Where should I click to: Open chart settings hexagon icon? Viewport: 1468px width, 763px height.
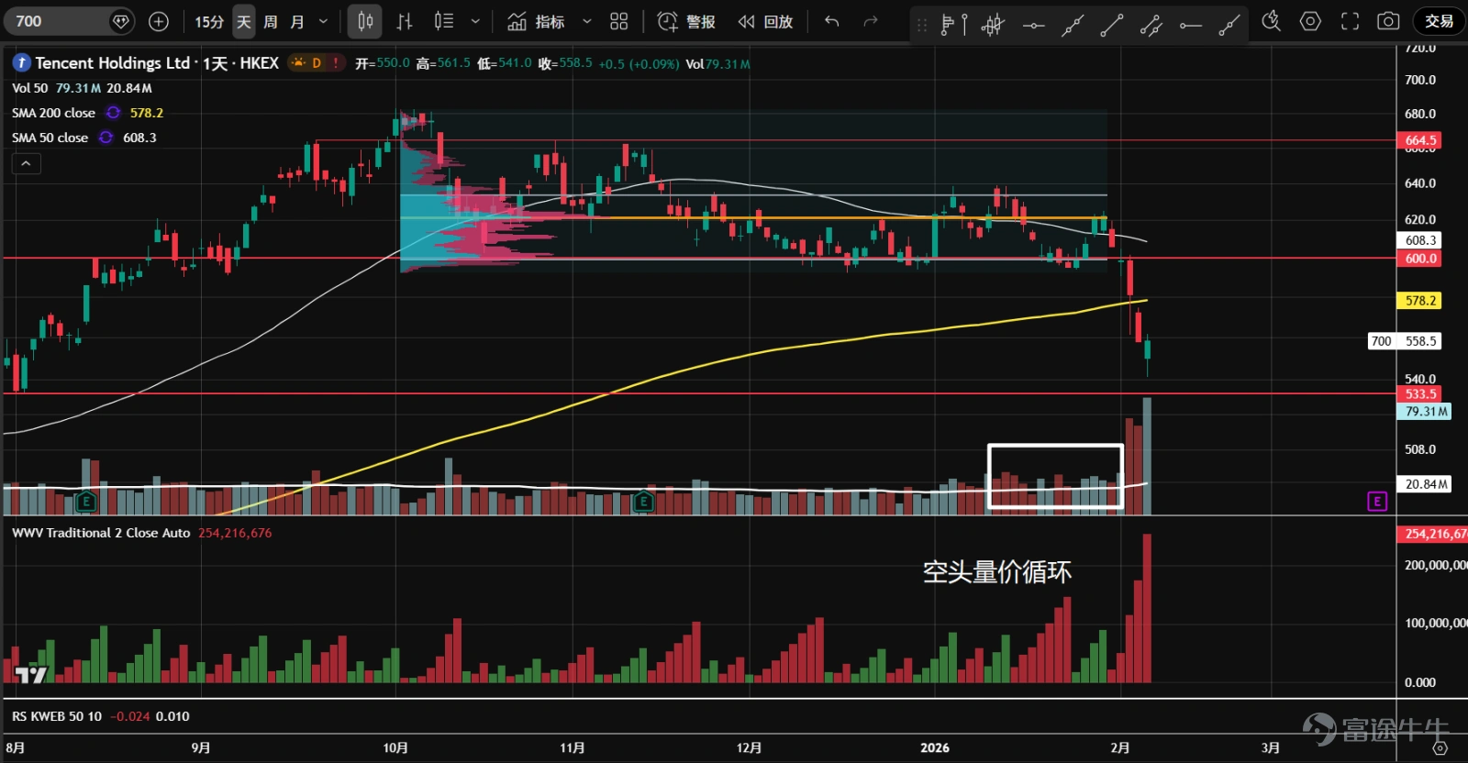tap(1310, 21)
